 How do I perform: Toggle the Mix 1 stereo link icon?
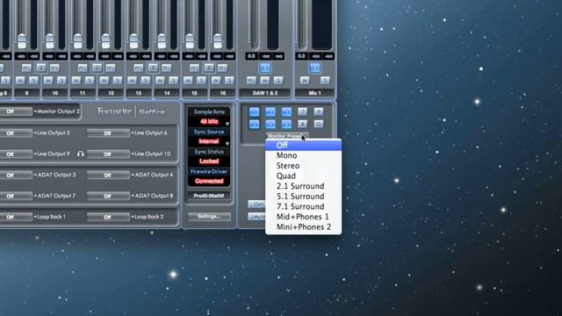click(x=314, y=68)
